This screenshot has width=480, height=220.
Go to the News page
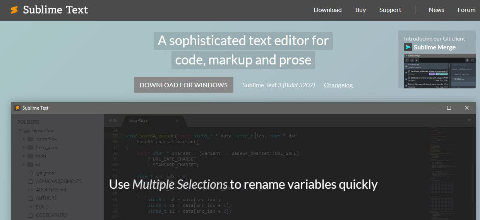point(436,10)
